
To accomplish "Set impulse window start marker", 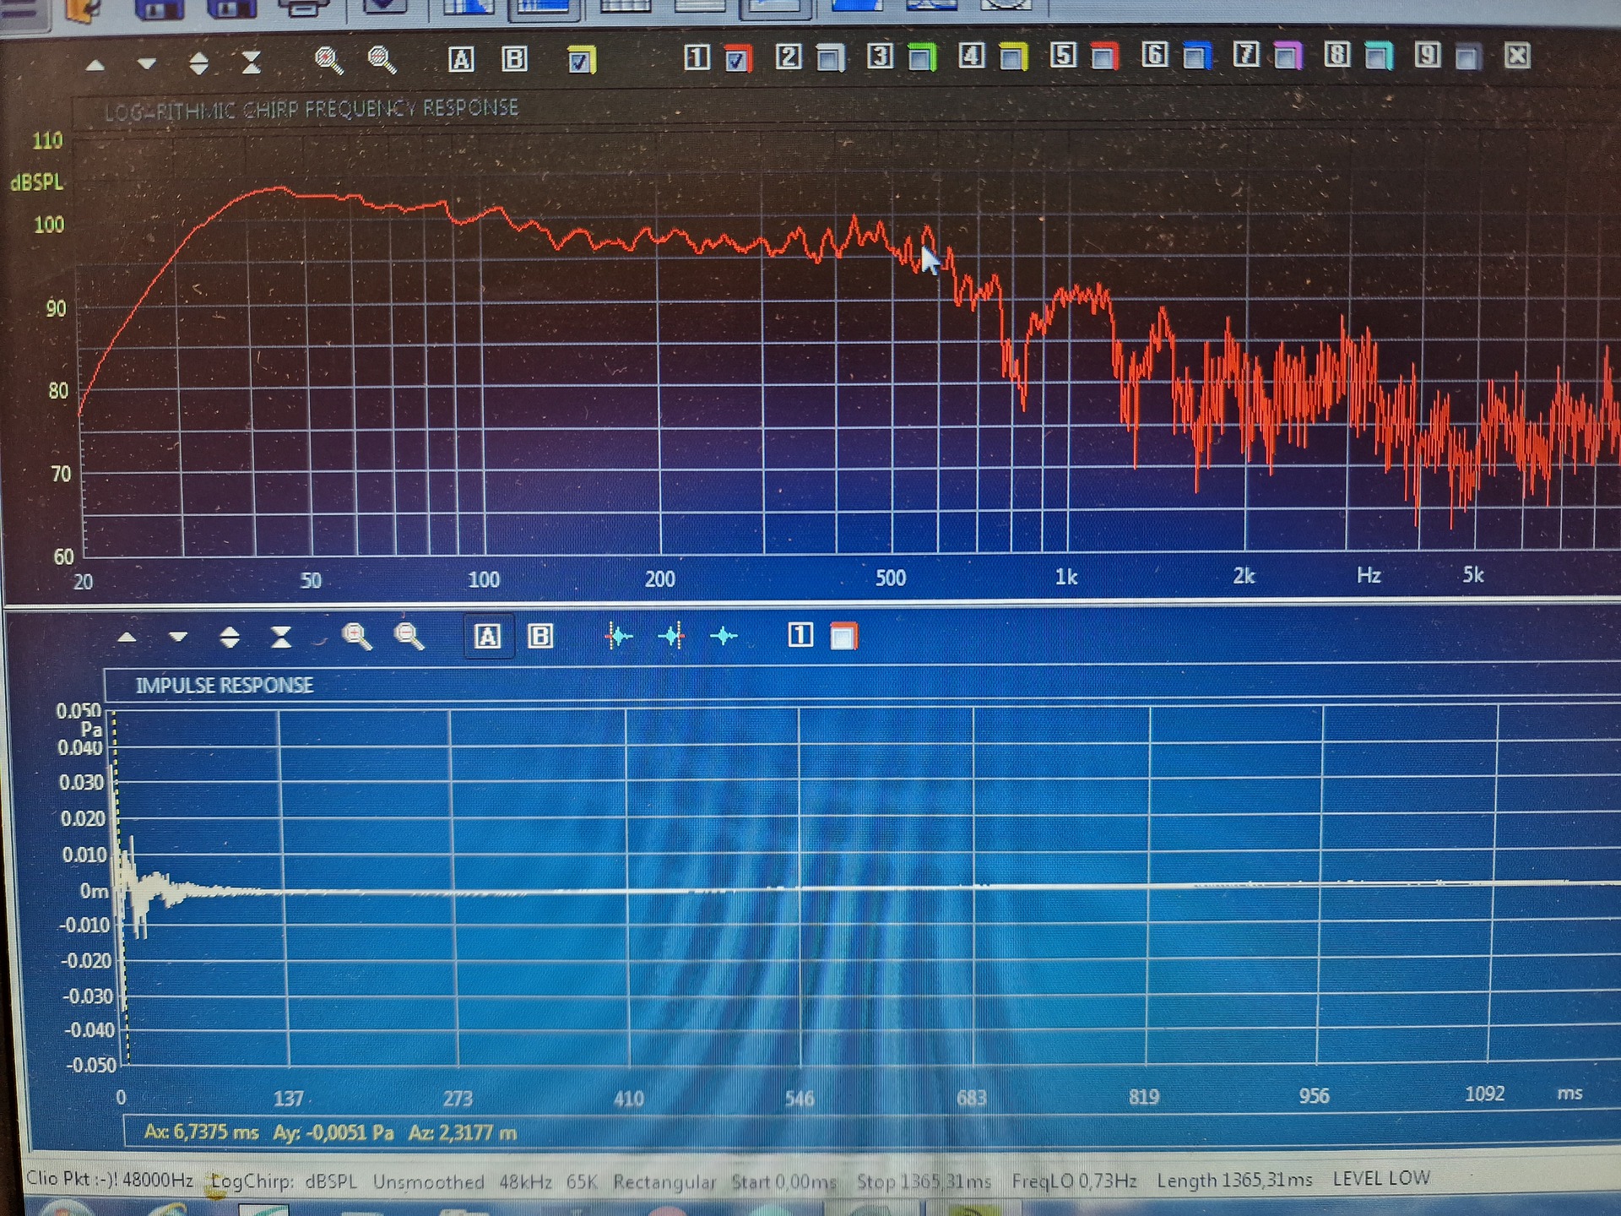I will point(619,636).
